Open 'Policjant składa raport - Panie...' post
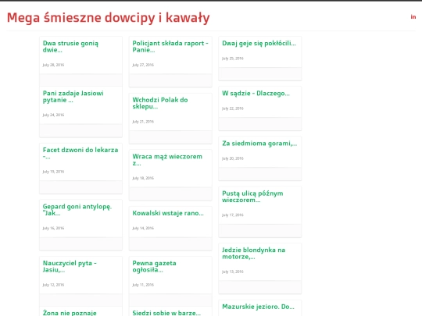422x316 pixels. (x=170, y=47)
